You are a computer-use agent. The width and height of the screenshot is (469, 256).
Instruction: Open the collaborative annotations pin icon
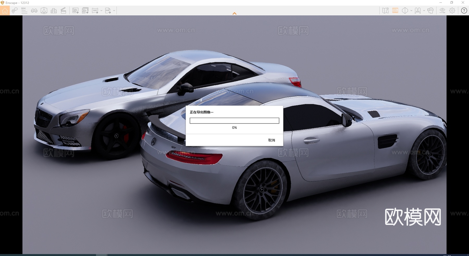click(x=15, y=11)
